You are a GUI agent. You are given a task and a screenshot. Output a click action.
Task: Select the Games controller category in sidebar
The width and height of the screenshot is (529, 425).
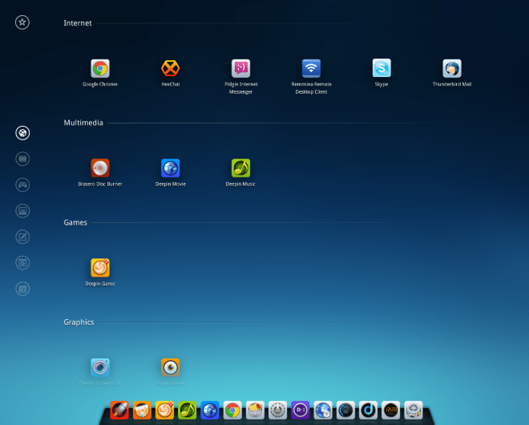point(22,185)
